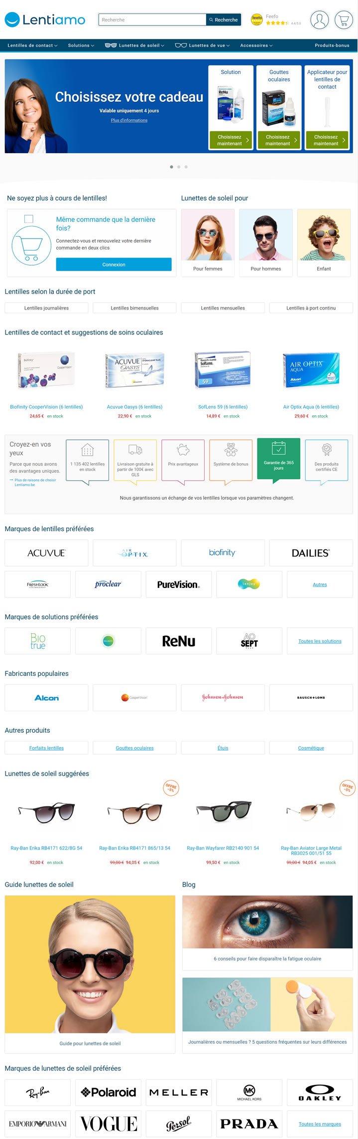Open the shopping cart icon

click(x=344, y=20)
